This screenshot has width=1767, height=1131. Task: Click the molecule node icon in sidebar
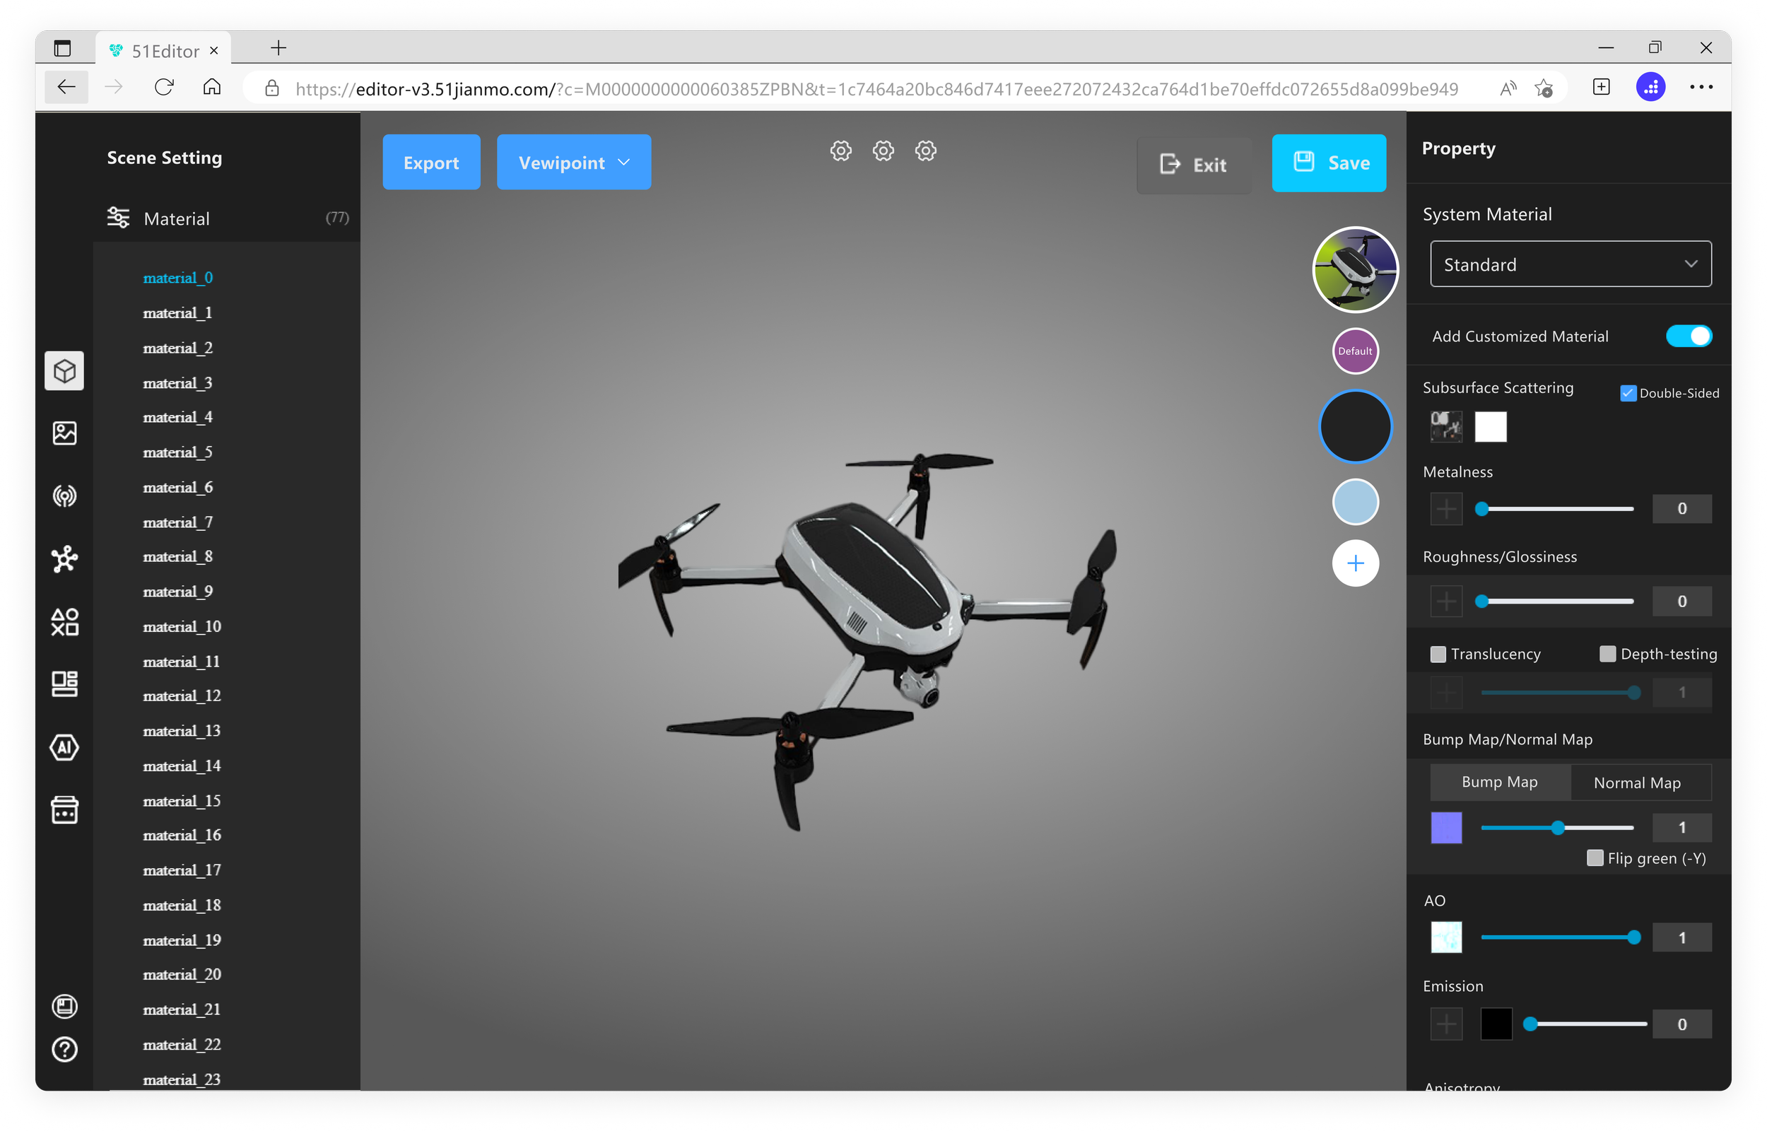64,559
